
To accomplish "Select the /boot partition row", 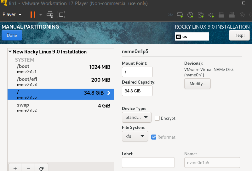I will pos(61,69).
